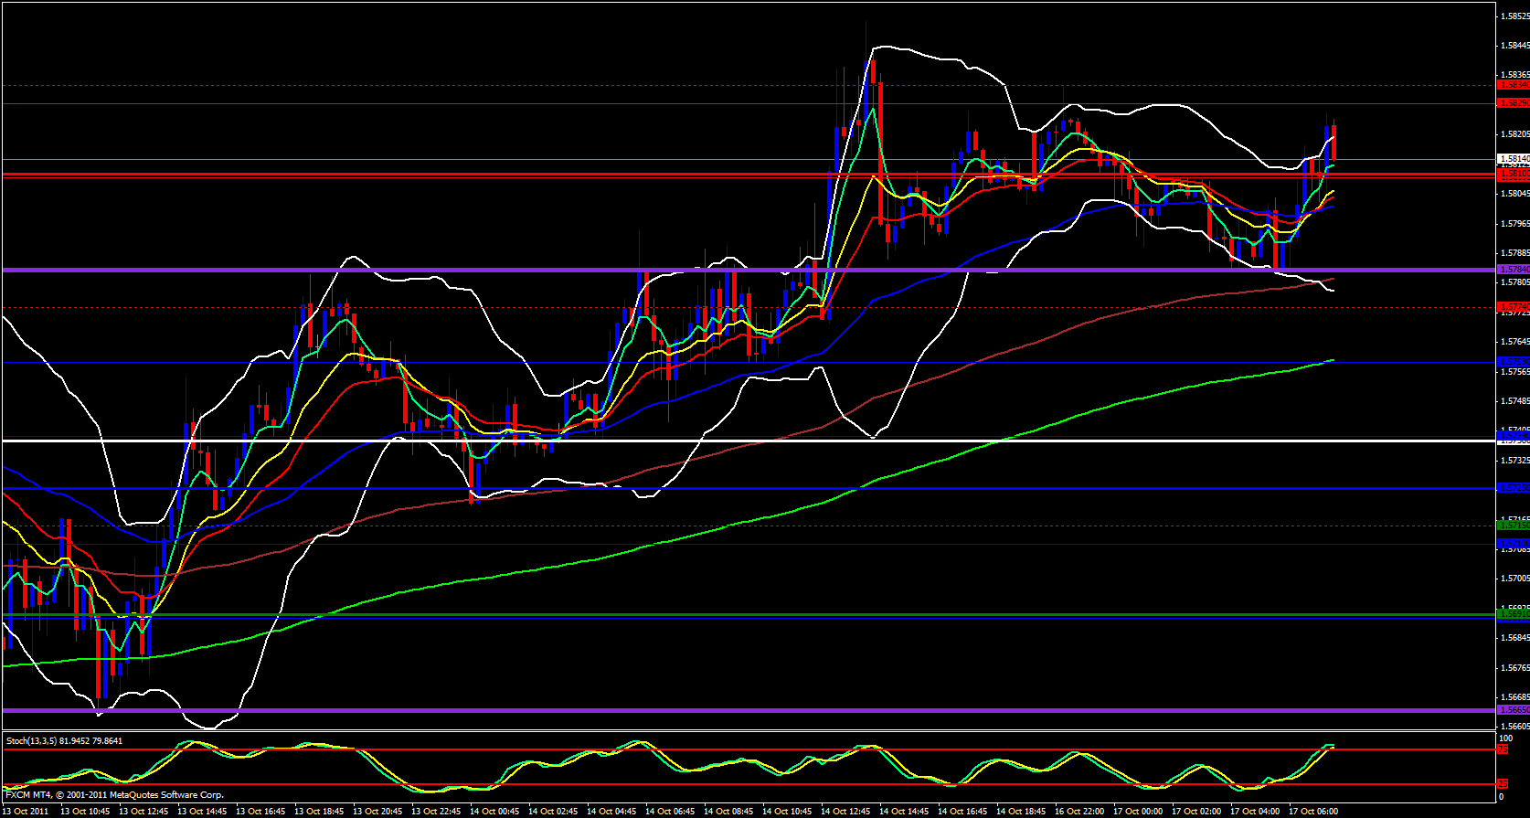
Task: Click the 1.58525 top price scale value
Action: coord(1513,16)
